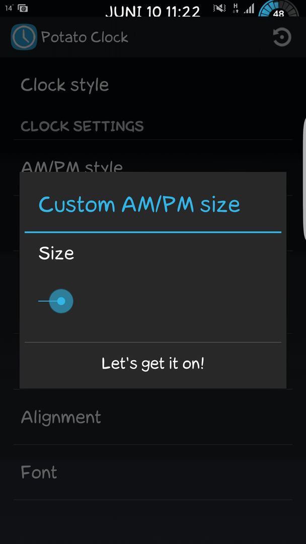Tap the screenshot notification icon

pyautogui.click(x=23, y=8)
